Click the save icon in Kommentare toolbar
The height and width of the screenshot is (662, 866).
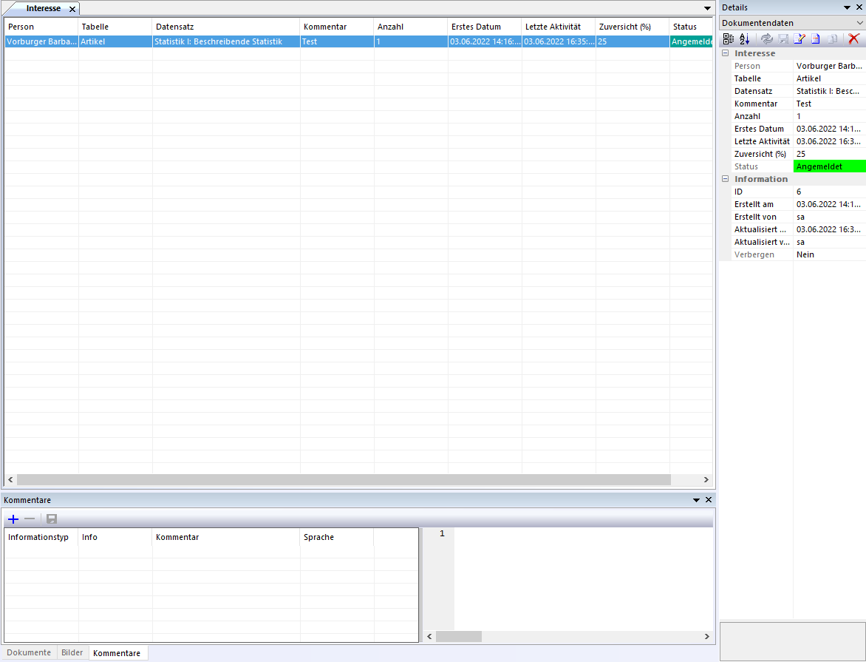[x=52, y=519]
